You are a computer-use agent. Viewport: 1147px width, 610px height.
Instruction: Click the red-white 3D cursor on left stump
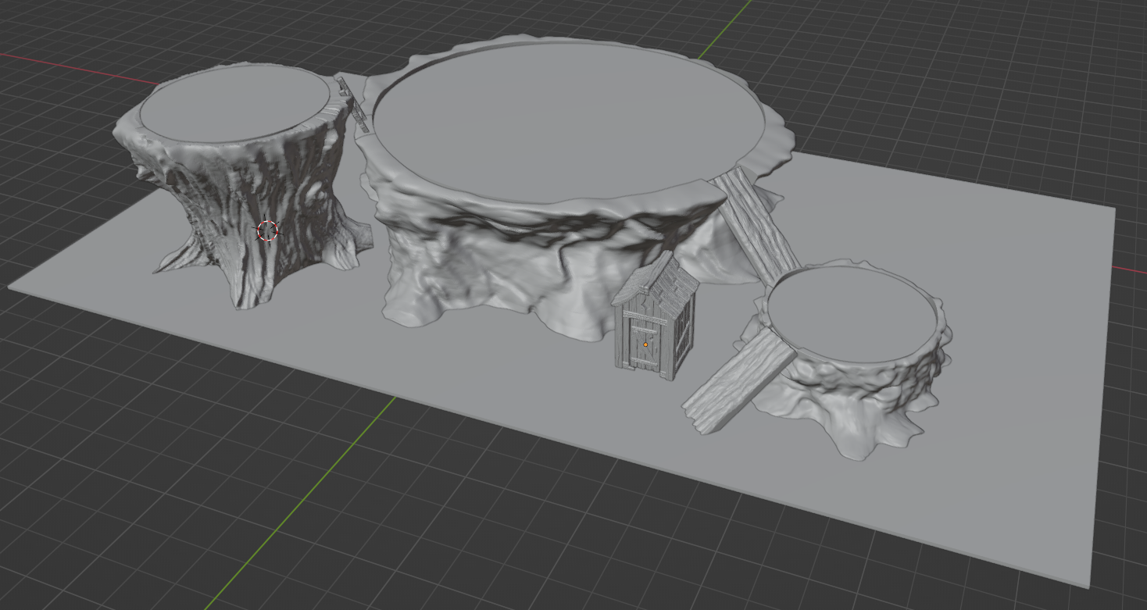click(268, 231)
